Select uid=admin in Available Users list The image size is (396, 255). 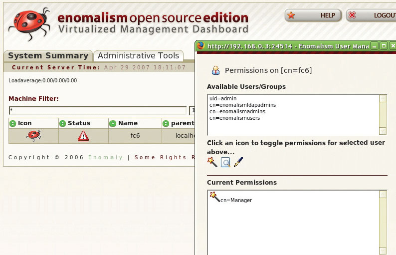click(x=223, y=99)
